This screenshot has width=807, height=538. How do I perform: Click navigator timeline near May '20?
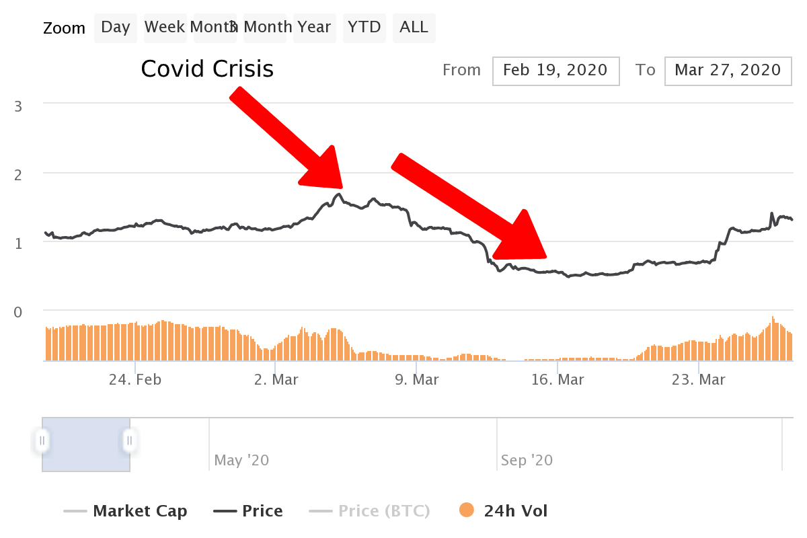(241, 461)
